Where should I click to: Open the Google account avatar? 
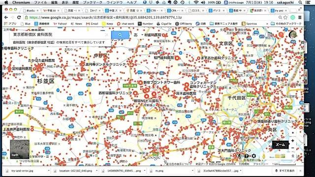click(x=293, y=34)
